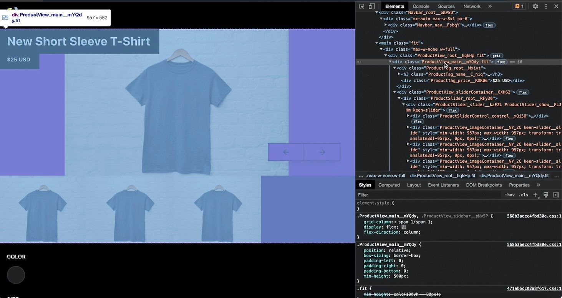The height and width of the screenshot is (298, 562).
Task: Add a new style rule with plus icon
Action: (535, 195)
